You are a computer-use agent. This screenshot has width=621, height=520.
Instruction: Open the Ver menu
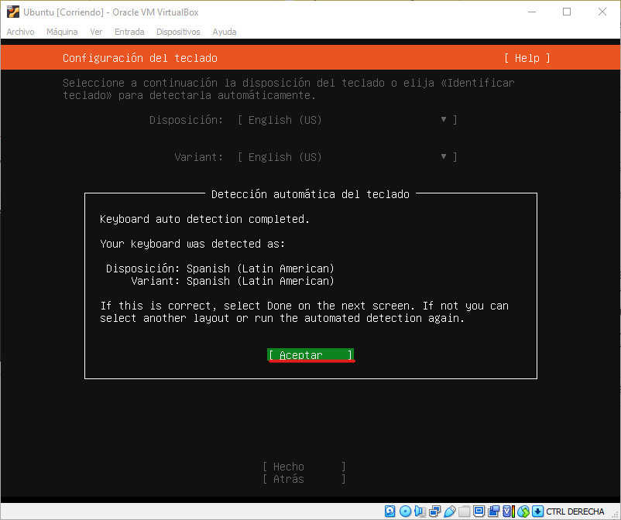tap(96, 32)
